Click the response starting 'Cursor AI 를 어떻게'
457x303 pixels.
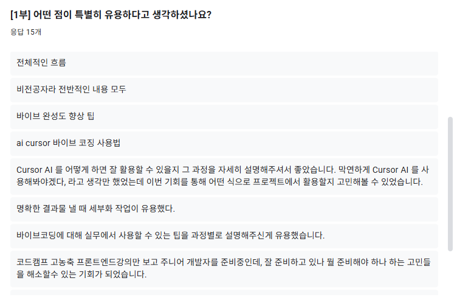[x=224, y=176]
